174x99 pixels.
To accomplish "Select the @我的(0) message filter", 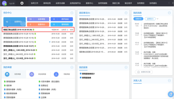I will coord(150,19).
